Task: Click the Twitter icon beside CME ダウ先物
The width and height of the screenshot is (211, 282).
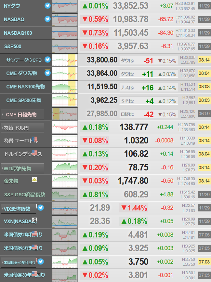Action: pos(47,73)
